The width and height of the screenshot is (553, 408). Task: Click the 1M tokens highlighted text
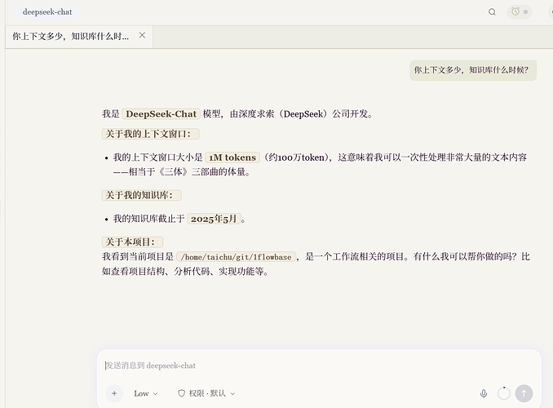(232, 157)
